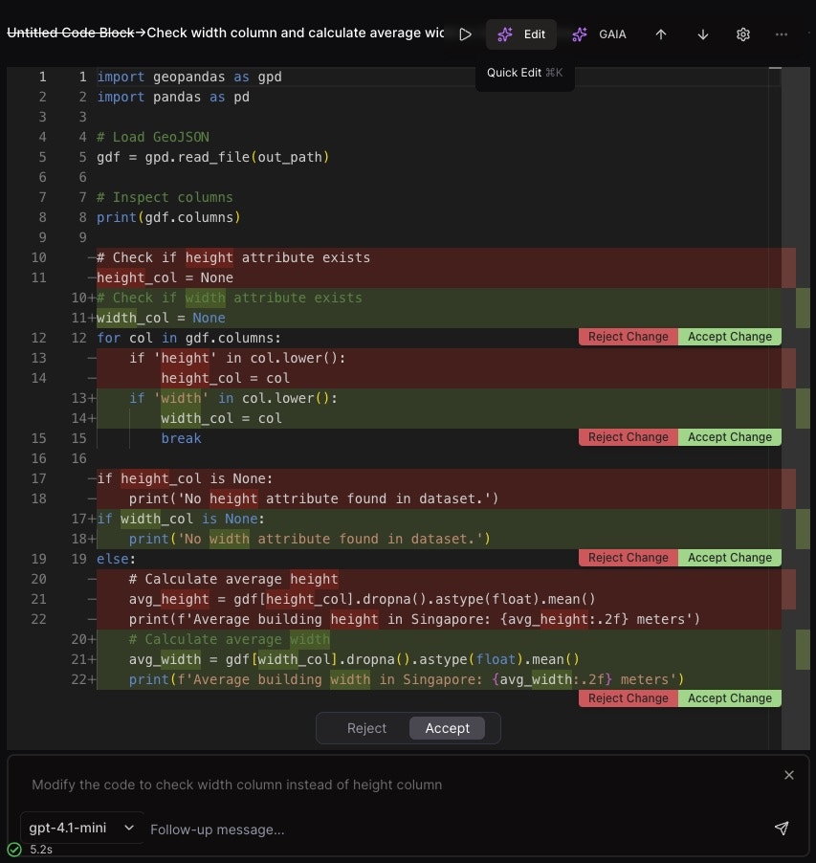Viewport: 816px width, 863px height.
Task: Reject change on the else: line
Action: [629, 558]
